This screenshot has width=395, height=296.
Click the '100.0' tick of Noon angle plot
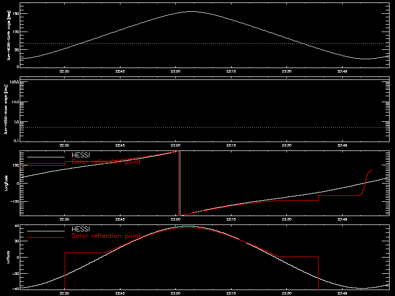(x=14, y=82)
